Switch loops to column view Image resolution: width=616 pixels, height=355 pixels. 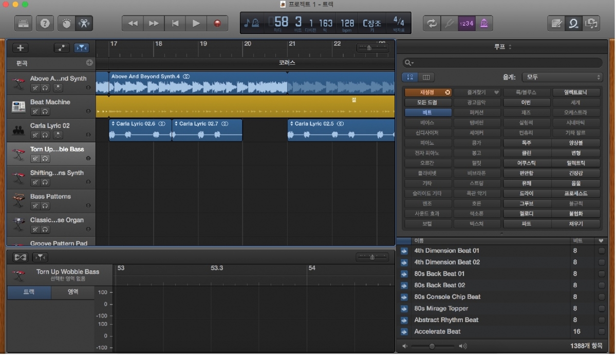pos(426,77)
